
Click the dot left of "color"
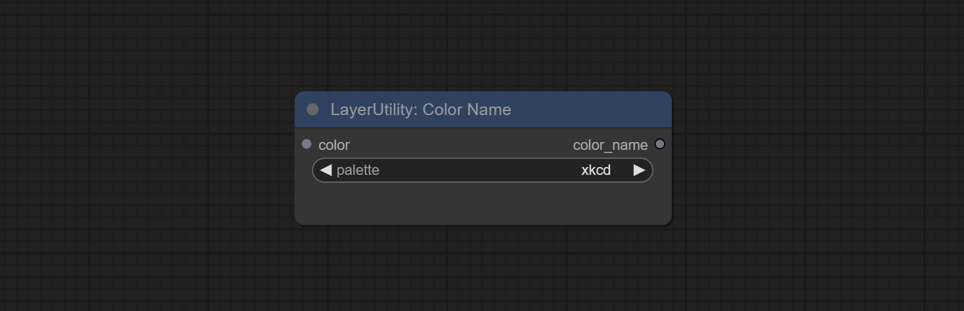306,144
